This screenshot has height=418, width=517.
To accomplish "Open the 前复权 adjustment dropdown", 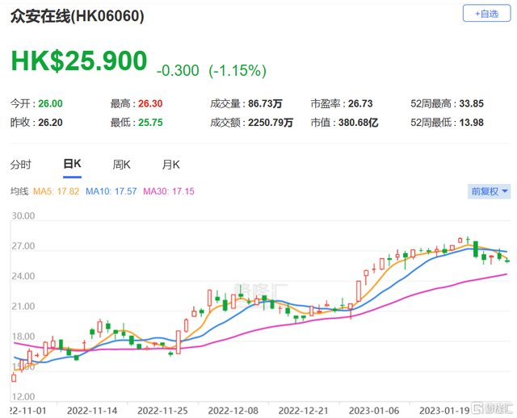I will pos(489,191).
